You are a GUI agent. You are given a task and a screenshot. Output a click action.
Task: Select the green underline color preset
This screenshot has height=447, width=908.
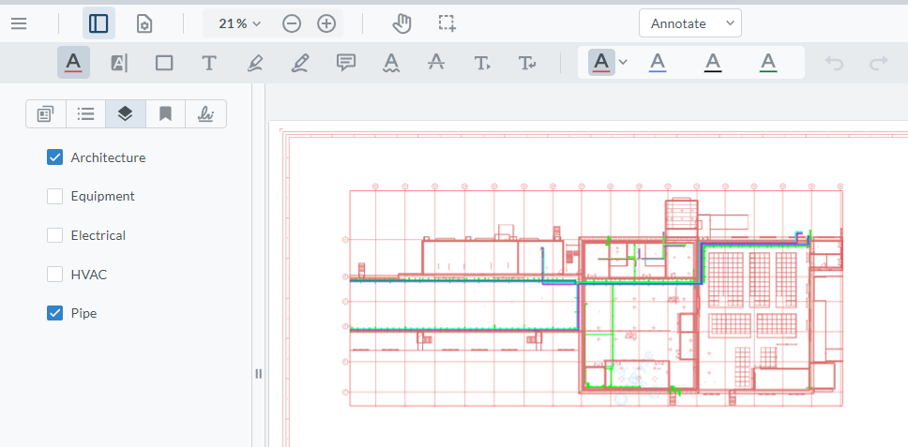(x=768, y=63)
